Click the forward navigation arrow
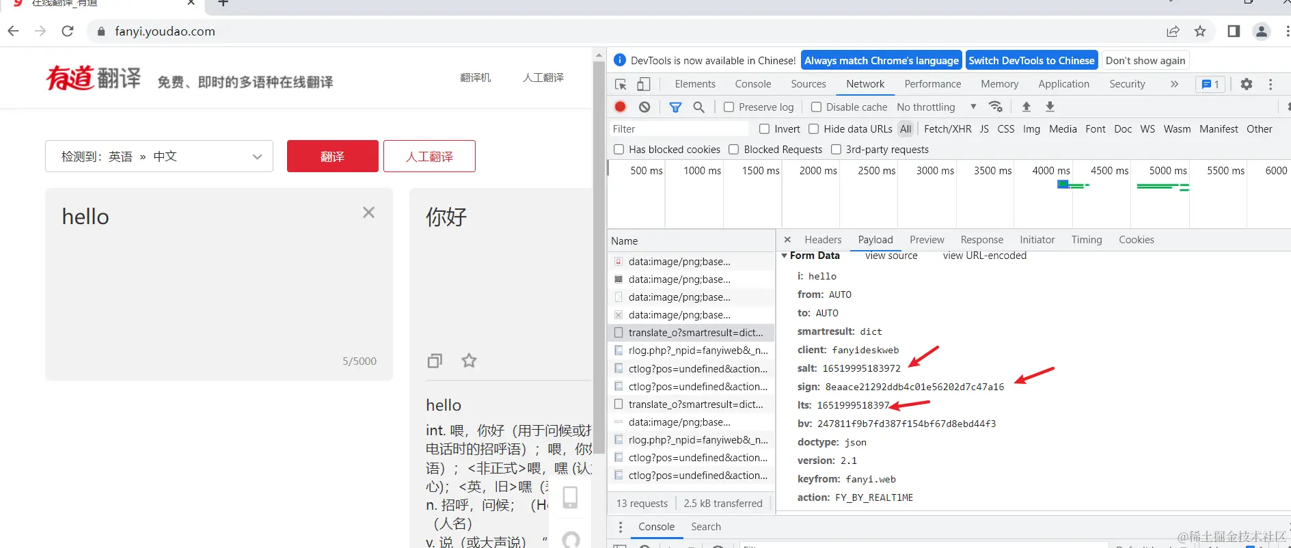 coord(40,31)
